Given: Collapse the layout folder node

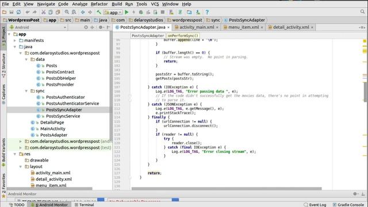Looking at the screenshot, I should 21,167.
